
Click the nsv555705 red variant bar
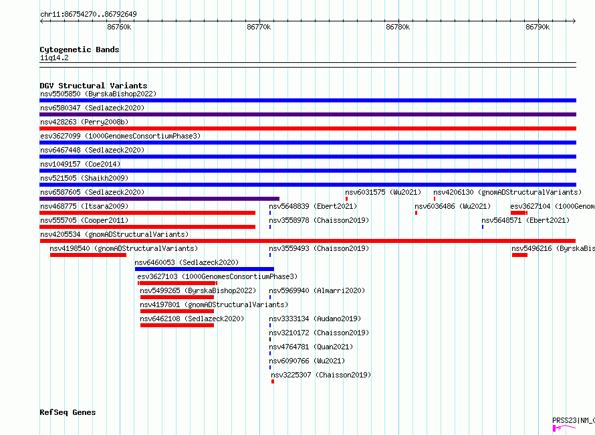click(148, 227)
